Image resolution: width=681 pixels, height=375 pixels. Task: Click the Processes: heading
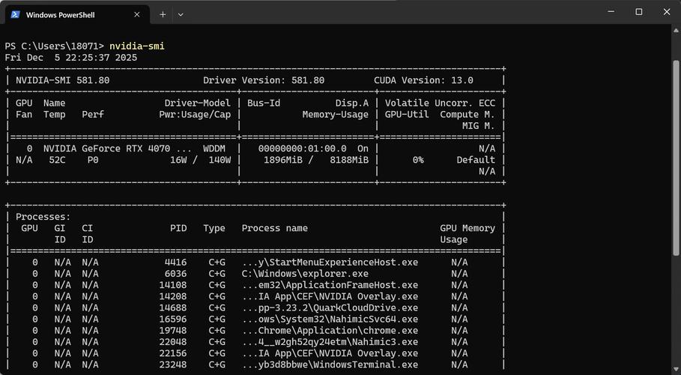tap(43, 217)
